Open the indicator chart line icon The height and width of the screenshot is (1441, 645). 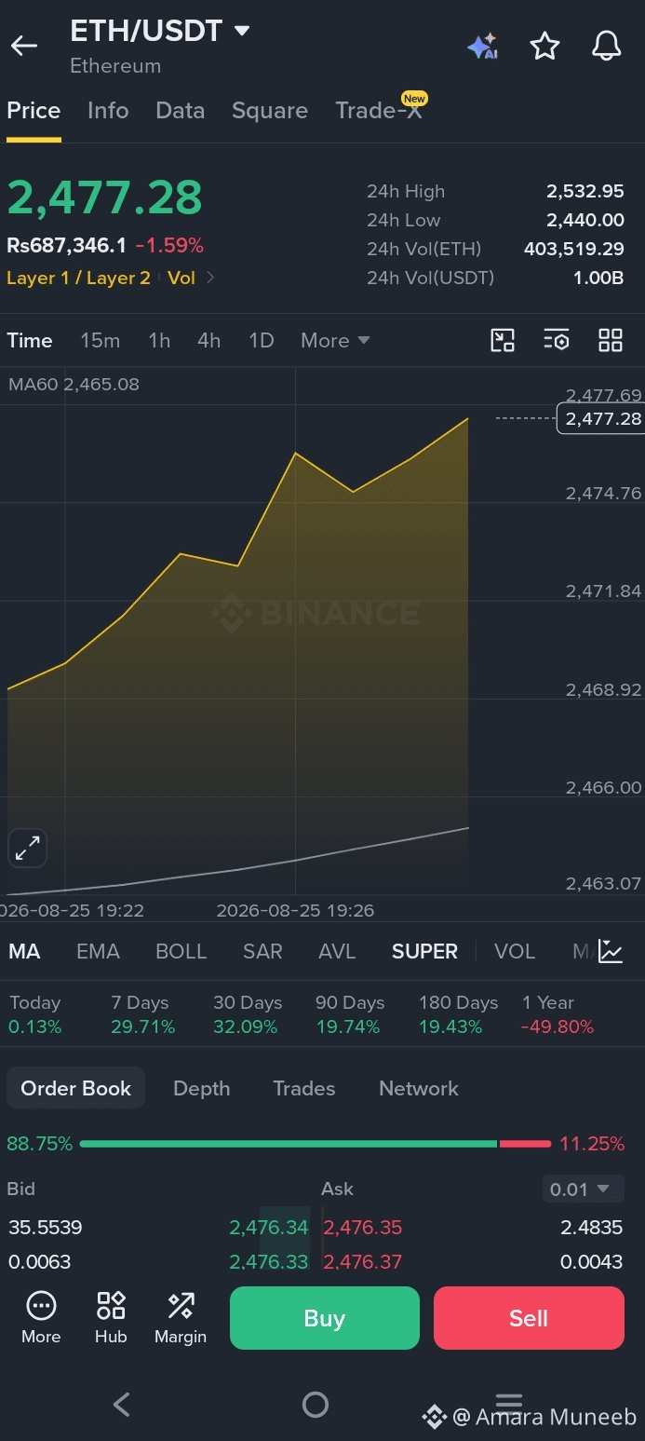tap(611, 951)
